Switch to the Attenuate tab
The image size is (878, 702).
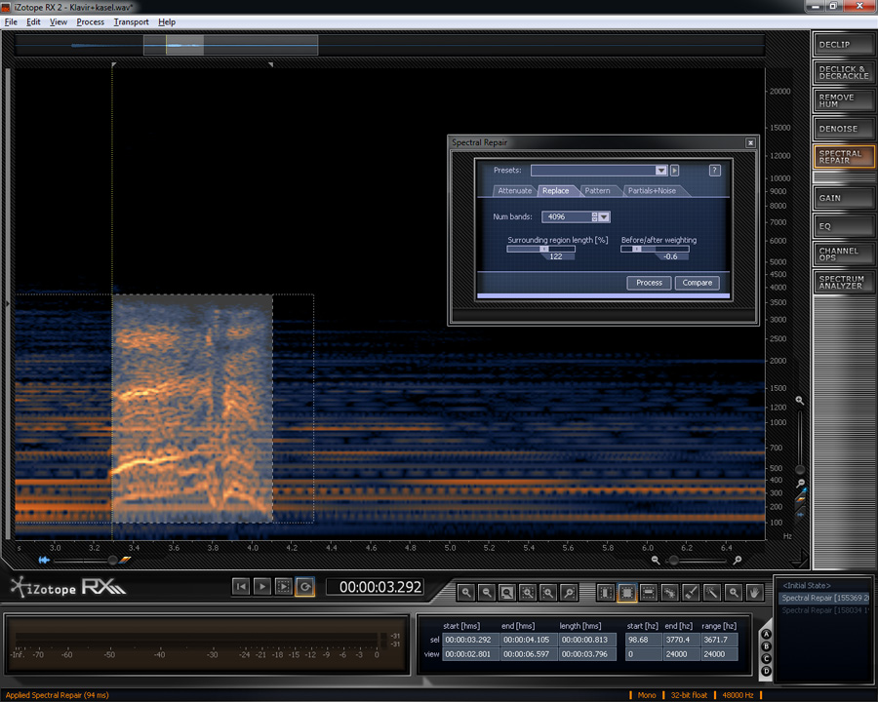(x=515, y=191)
